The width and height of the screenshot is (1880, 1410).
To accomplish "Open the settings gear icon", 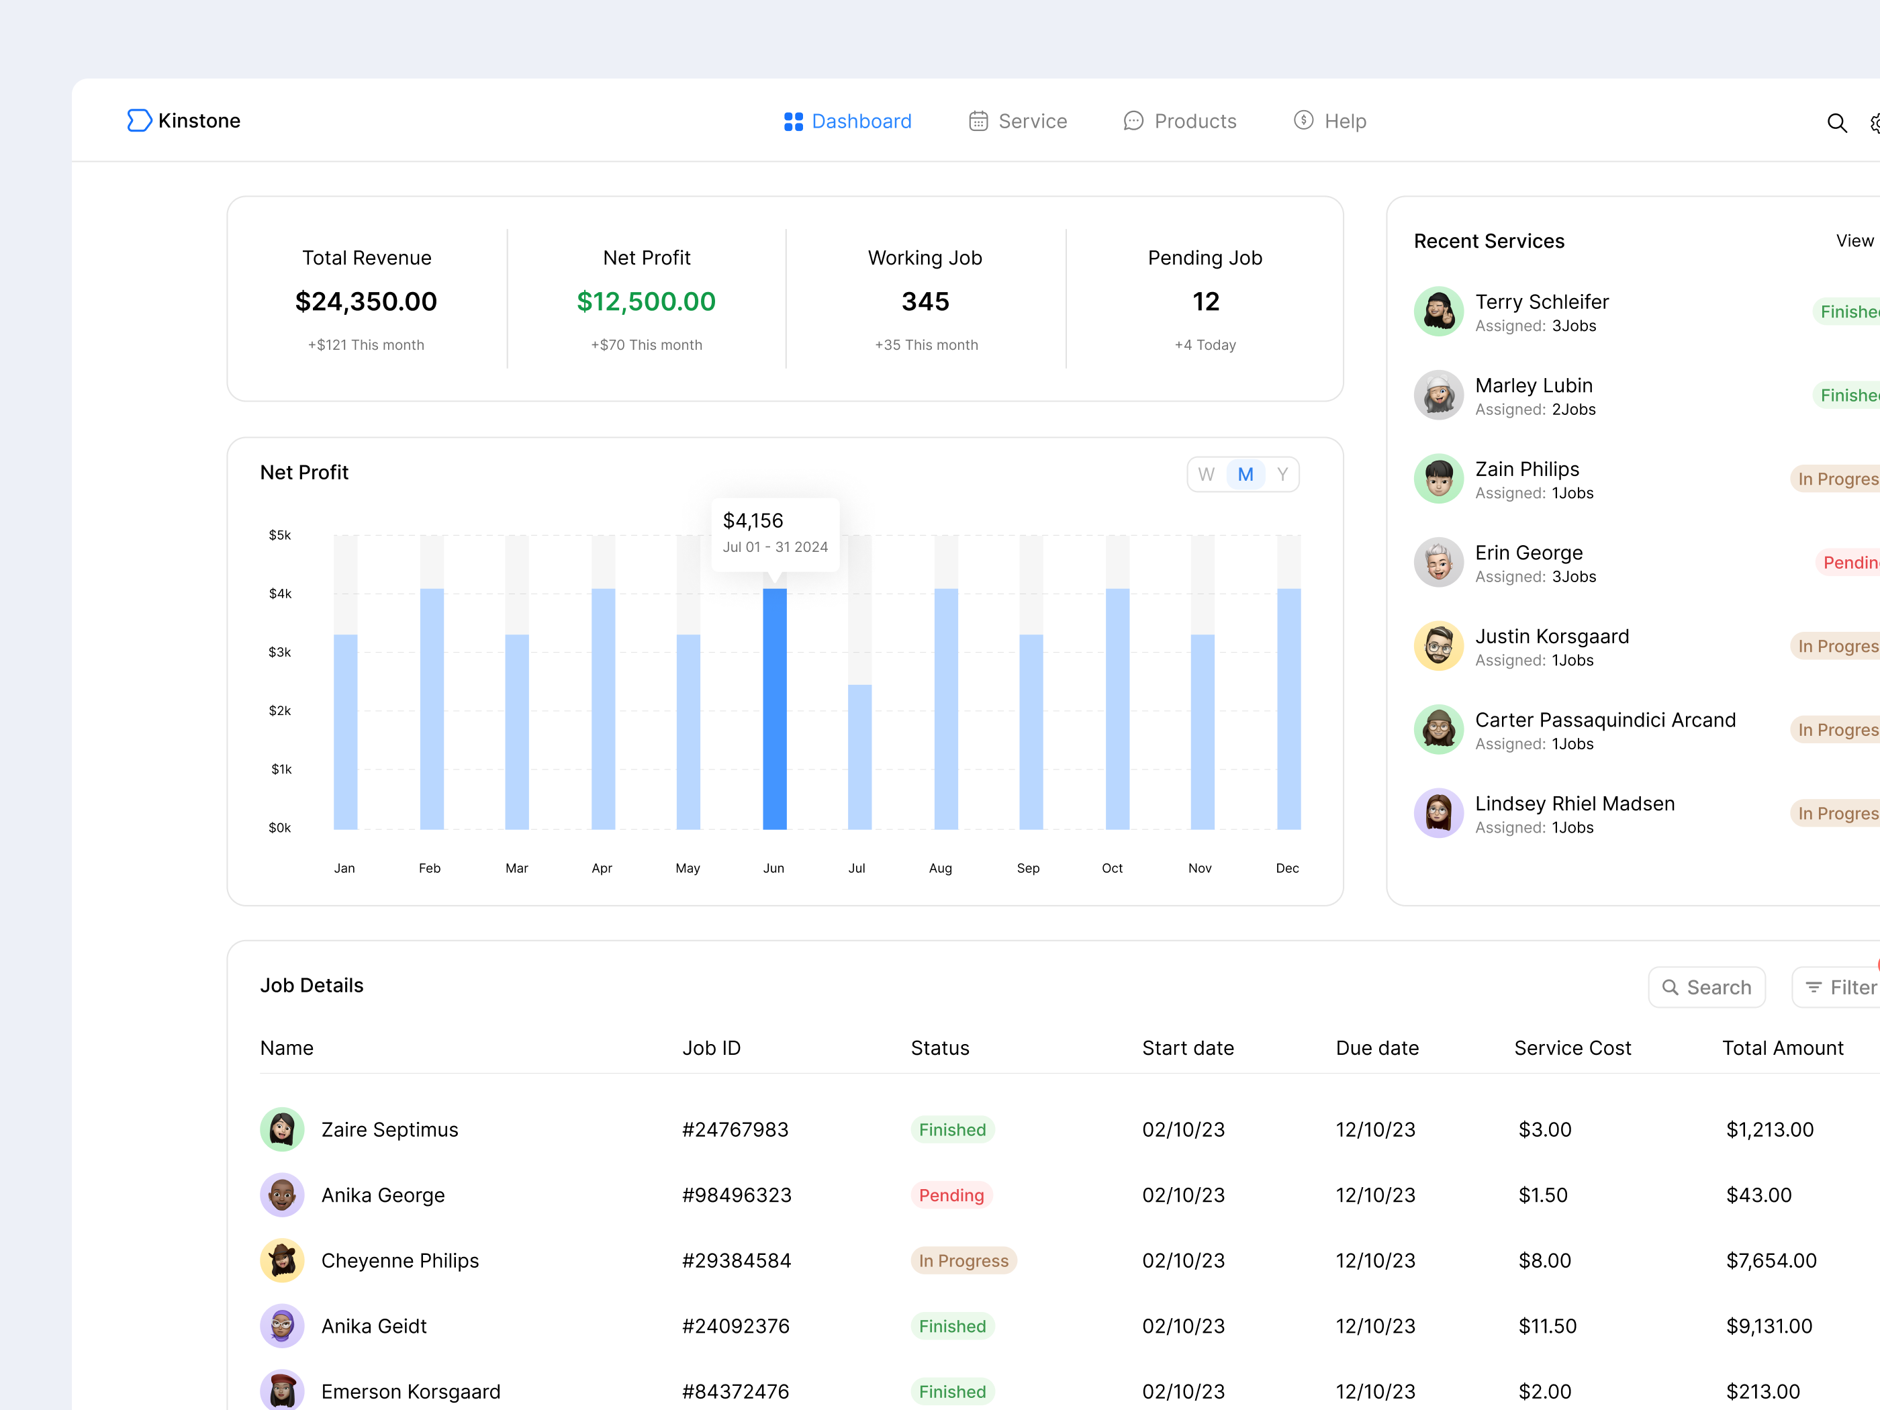I will click(x=1875, y=122).
